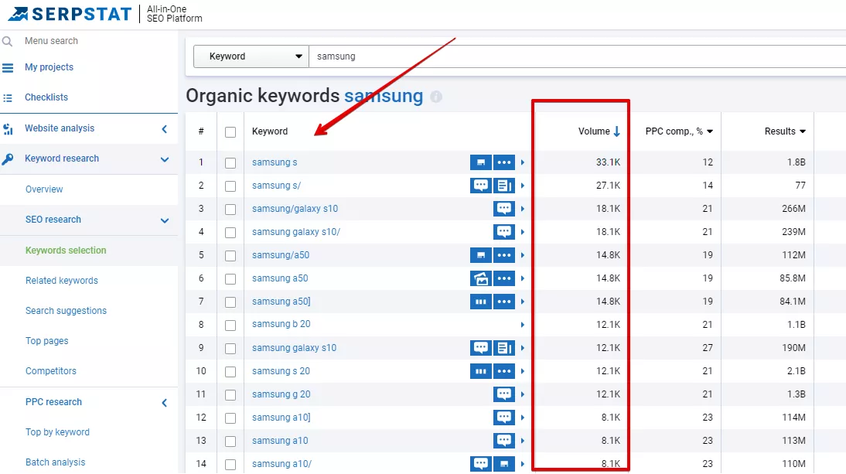
Task: Go to Competitors link
Action: point(51,371)
